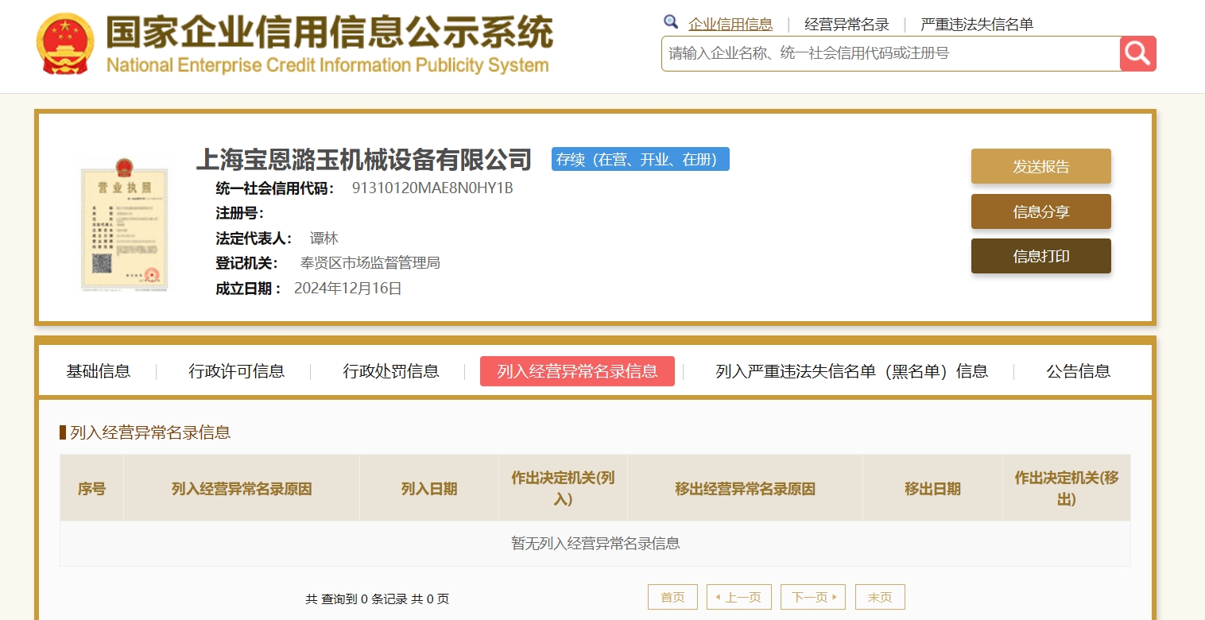Go to 首页 in pagination
Screen dimensions: 1205x620
click(672, 597)
